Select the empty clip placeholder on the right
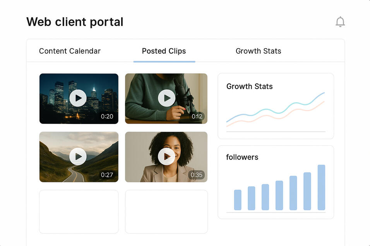The width and height of the screenshot is (370, 246). [x=166, y=212]
